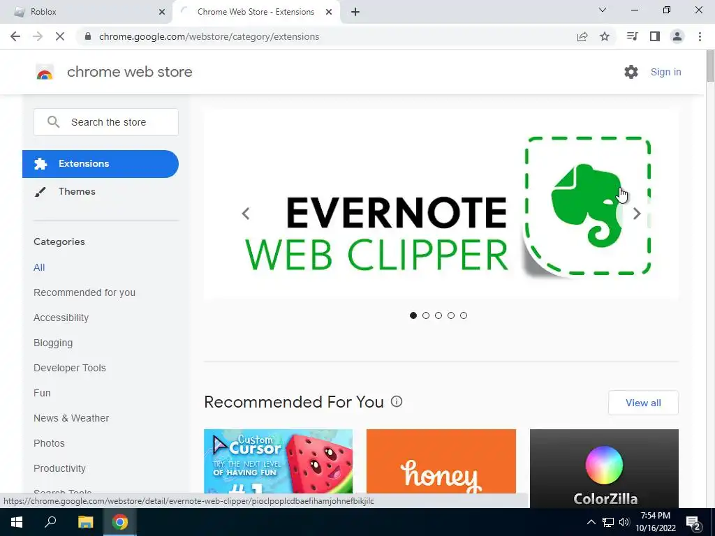Show hidden system tray icons
Image resolution: width=715 pixels, height=536 pixels.
(591, 522)
